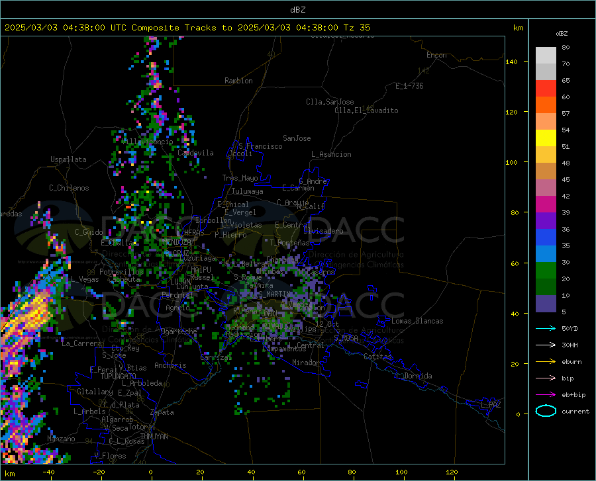
Task: Click the eburn yellow arrow legend icon
Action: click(546, 362)
